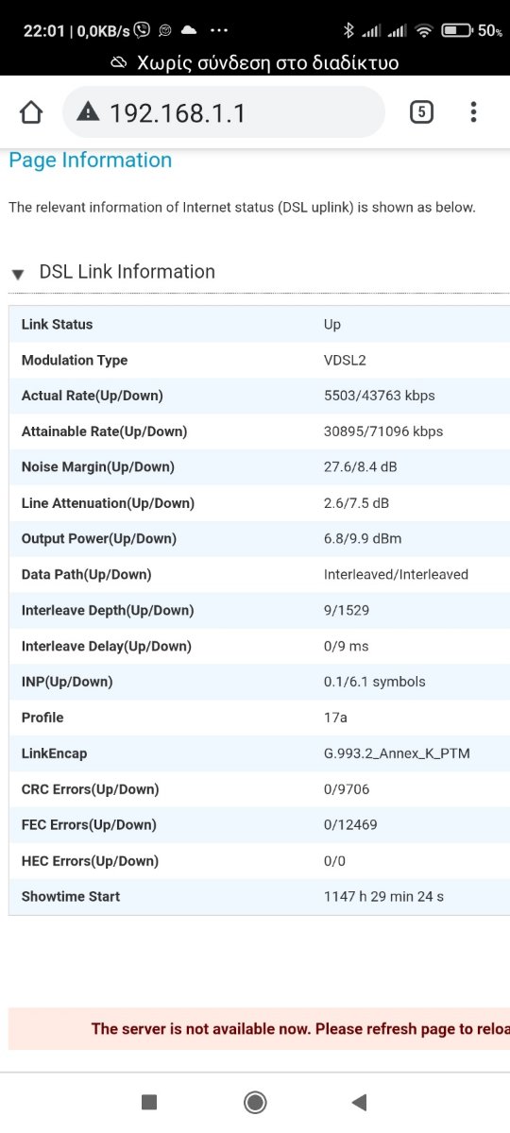This screenshot has width=510, height=1133.
Task: Tap the Bluetooth status bar icon
Action: pyautogui.click(x=348, y=31)
